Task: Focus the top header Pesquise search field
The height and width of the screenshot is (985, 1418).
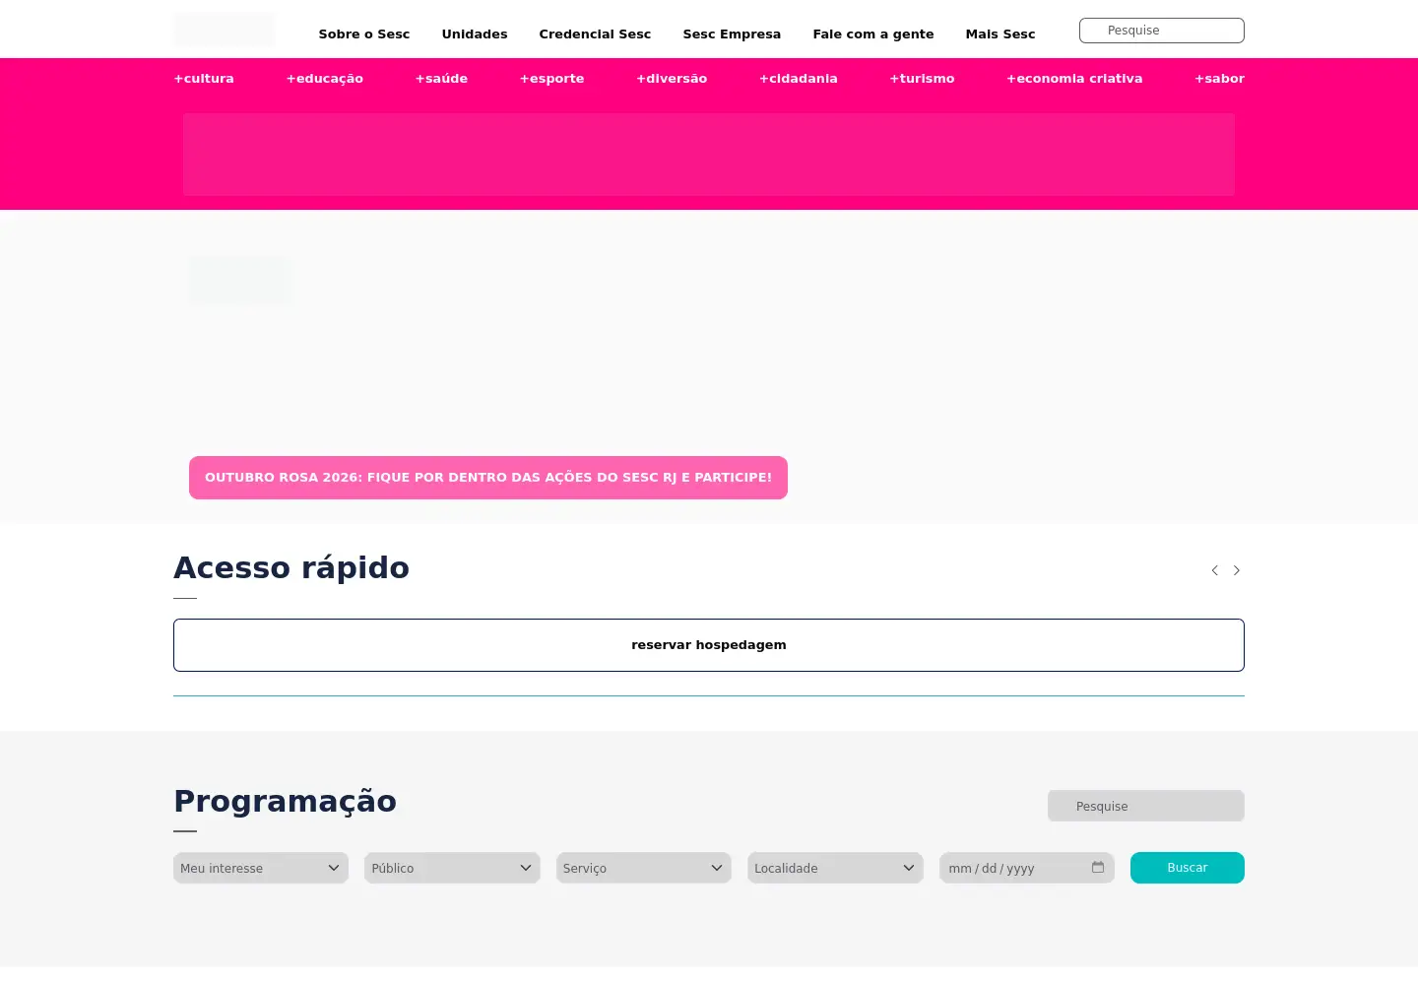Action: pyautogui.click(x=1162, y=31)
